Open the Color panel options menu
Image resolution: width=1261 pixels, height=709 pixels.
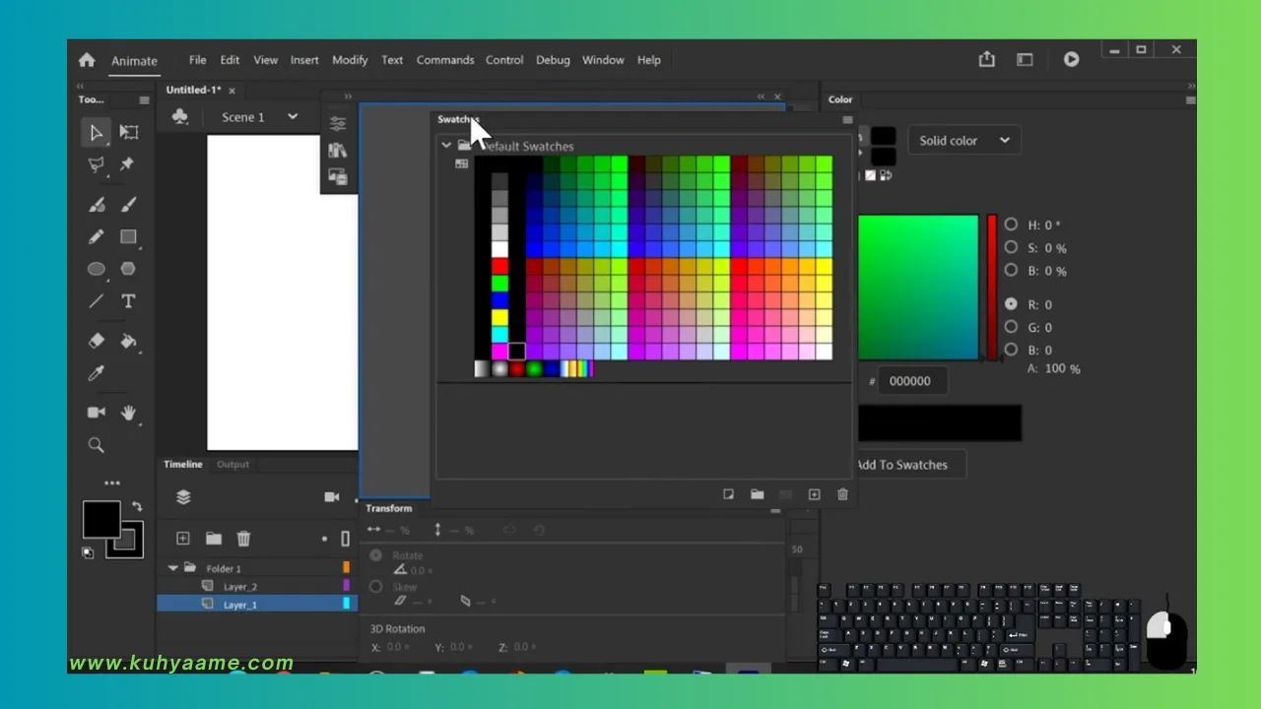[1190, 99]
